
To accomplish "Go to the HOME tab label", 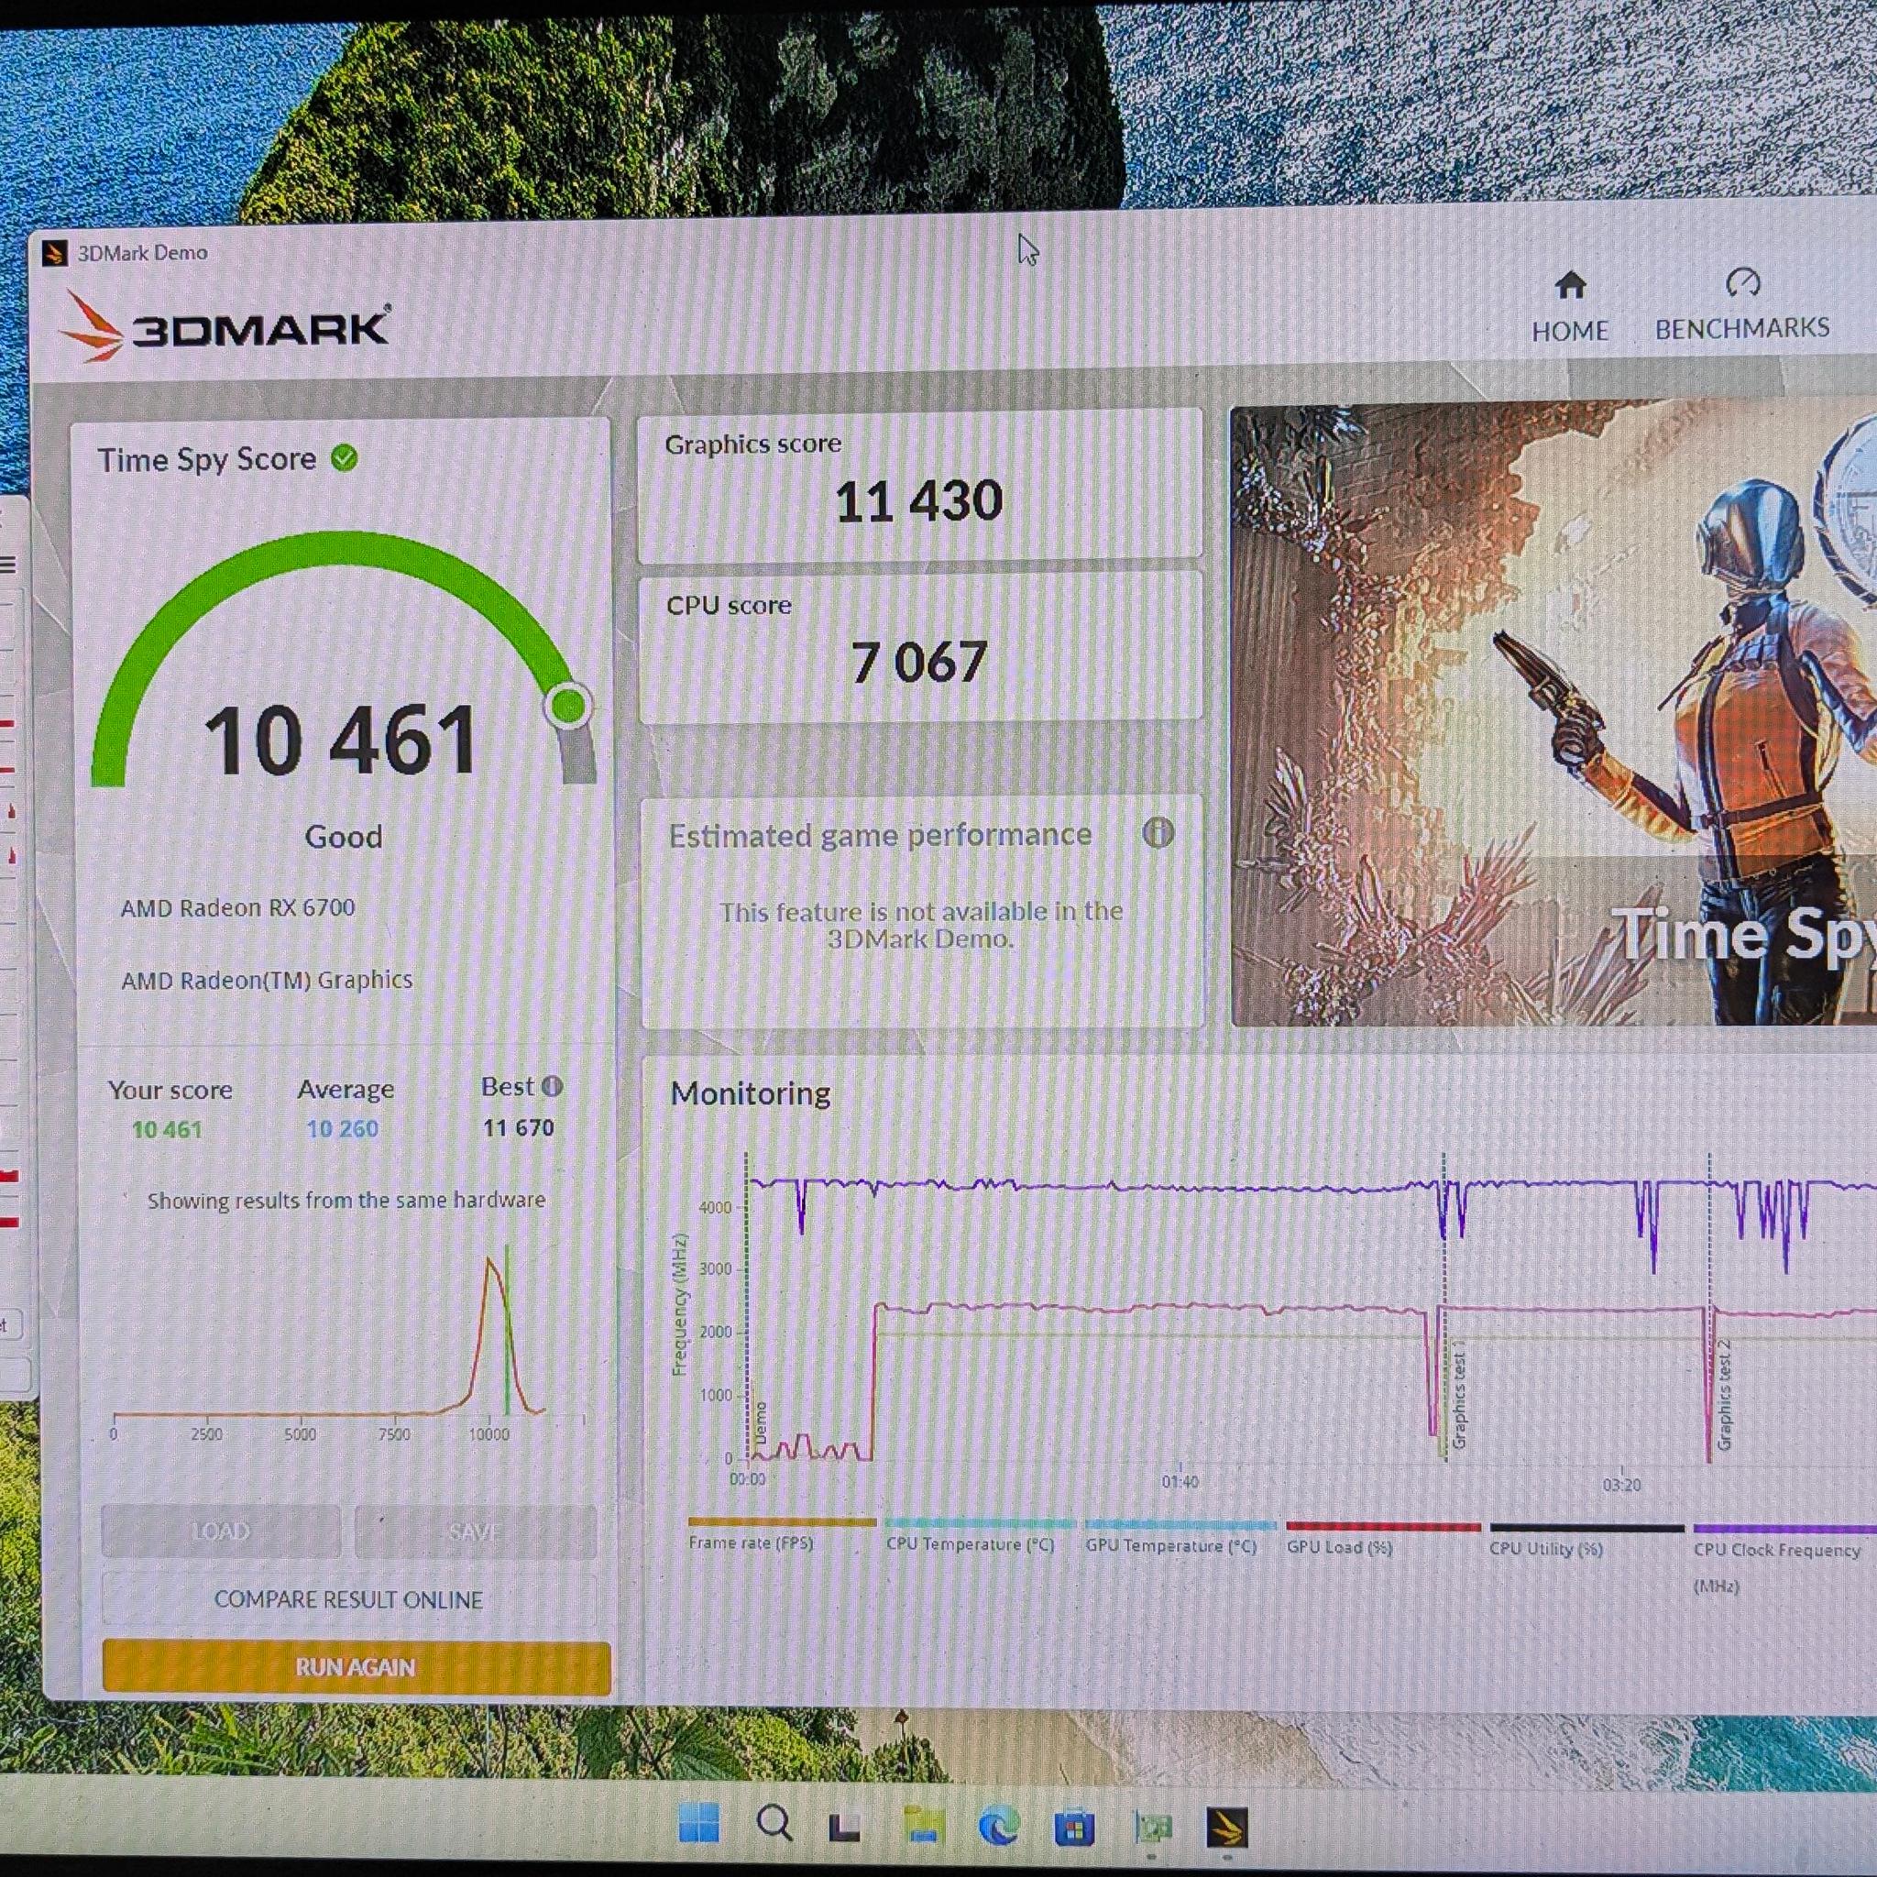I will pyautogui.click(x=1570, y=331).
